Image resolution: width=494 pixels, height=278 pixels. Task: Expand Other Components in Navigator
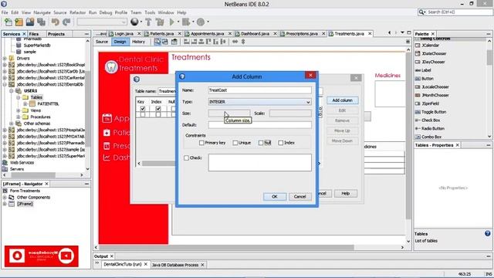click(x=5, y=198)
